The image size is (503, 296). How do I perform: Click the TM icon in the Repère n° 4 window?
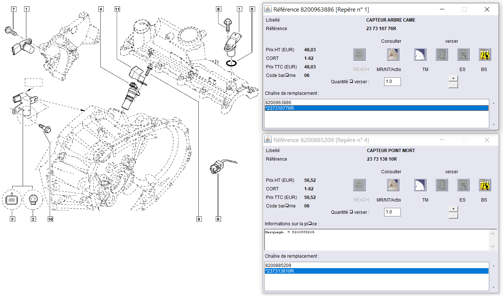[420, 185]
